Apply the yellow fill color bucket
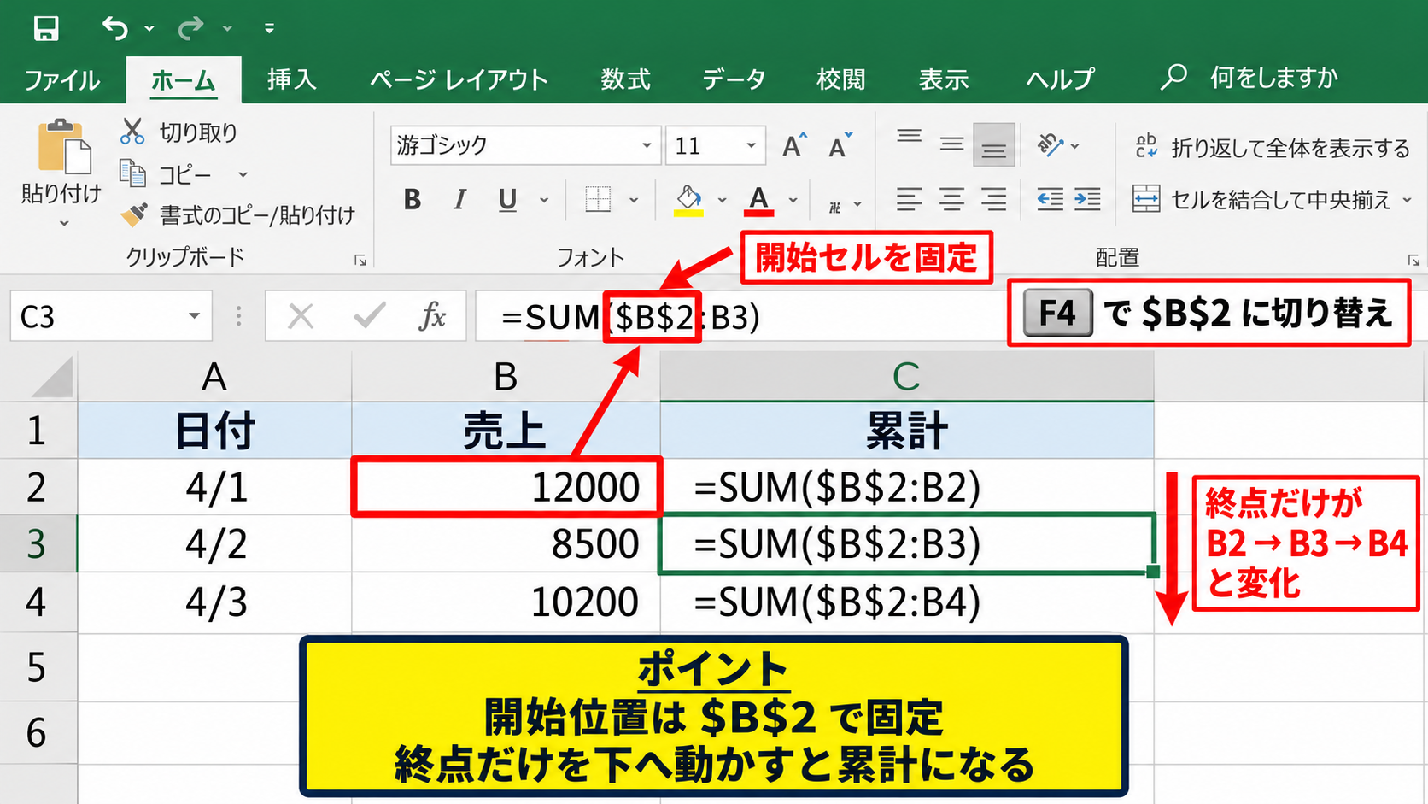Viewport: 1428px width, 804px height. [x=688, y=200]
